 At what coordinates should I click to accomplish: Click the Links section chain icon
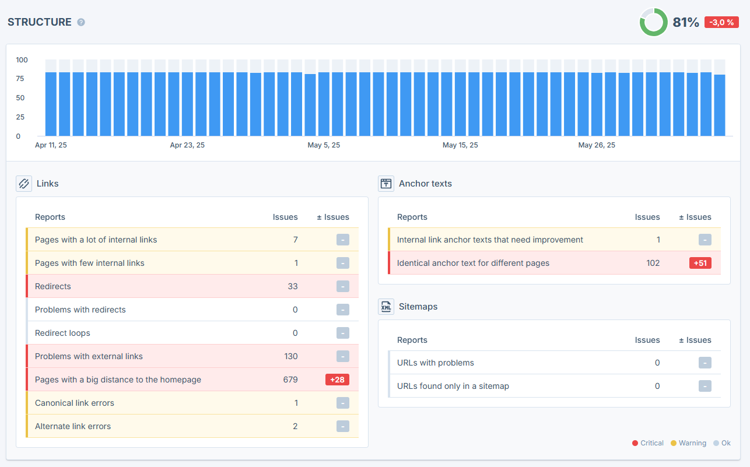(24, 184)
